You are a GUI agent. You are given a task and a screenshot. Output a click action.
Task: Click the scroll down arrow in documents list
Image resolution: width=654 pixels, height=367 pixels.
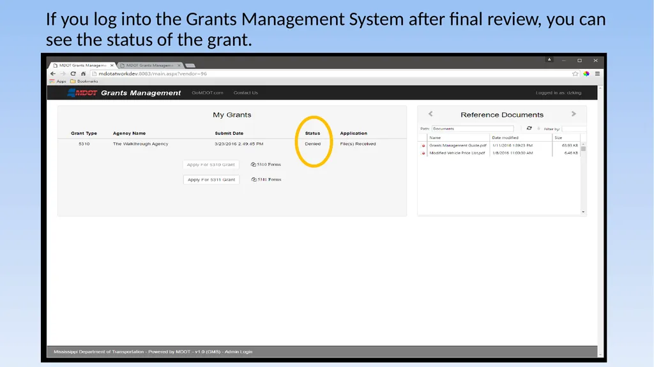click(583, 212)
